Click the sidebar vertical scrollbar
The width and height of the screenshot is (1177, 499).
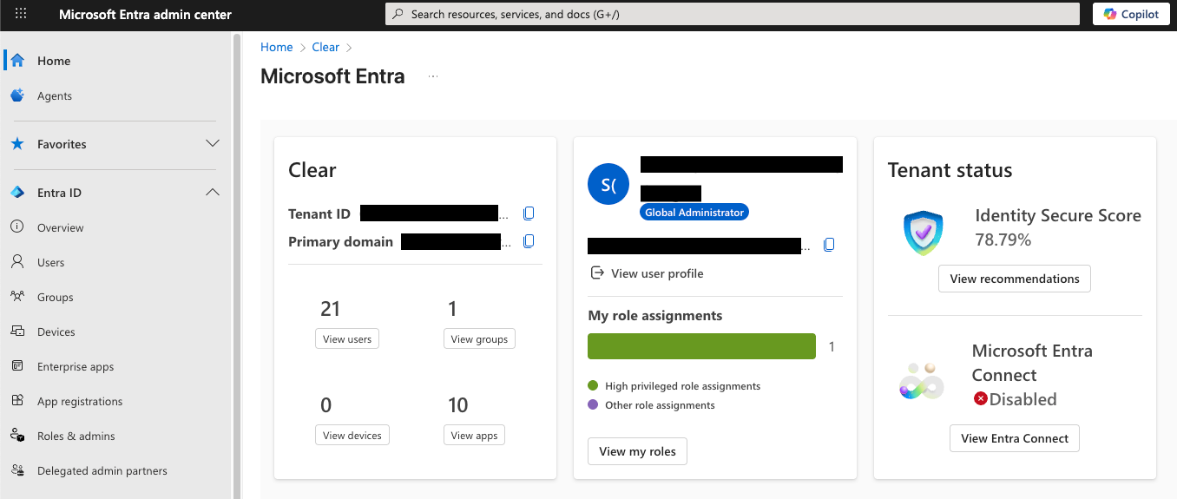coord(236,265)
